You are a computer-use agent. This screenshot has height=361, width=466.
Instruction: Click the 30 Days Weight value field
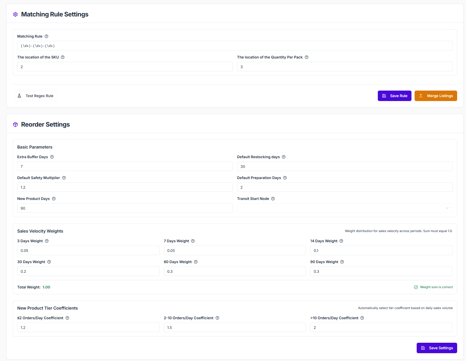point(88,271)
